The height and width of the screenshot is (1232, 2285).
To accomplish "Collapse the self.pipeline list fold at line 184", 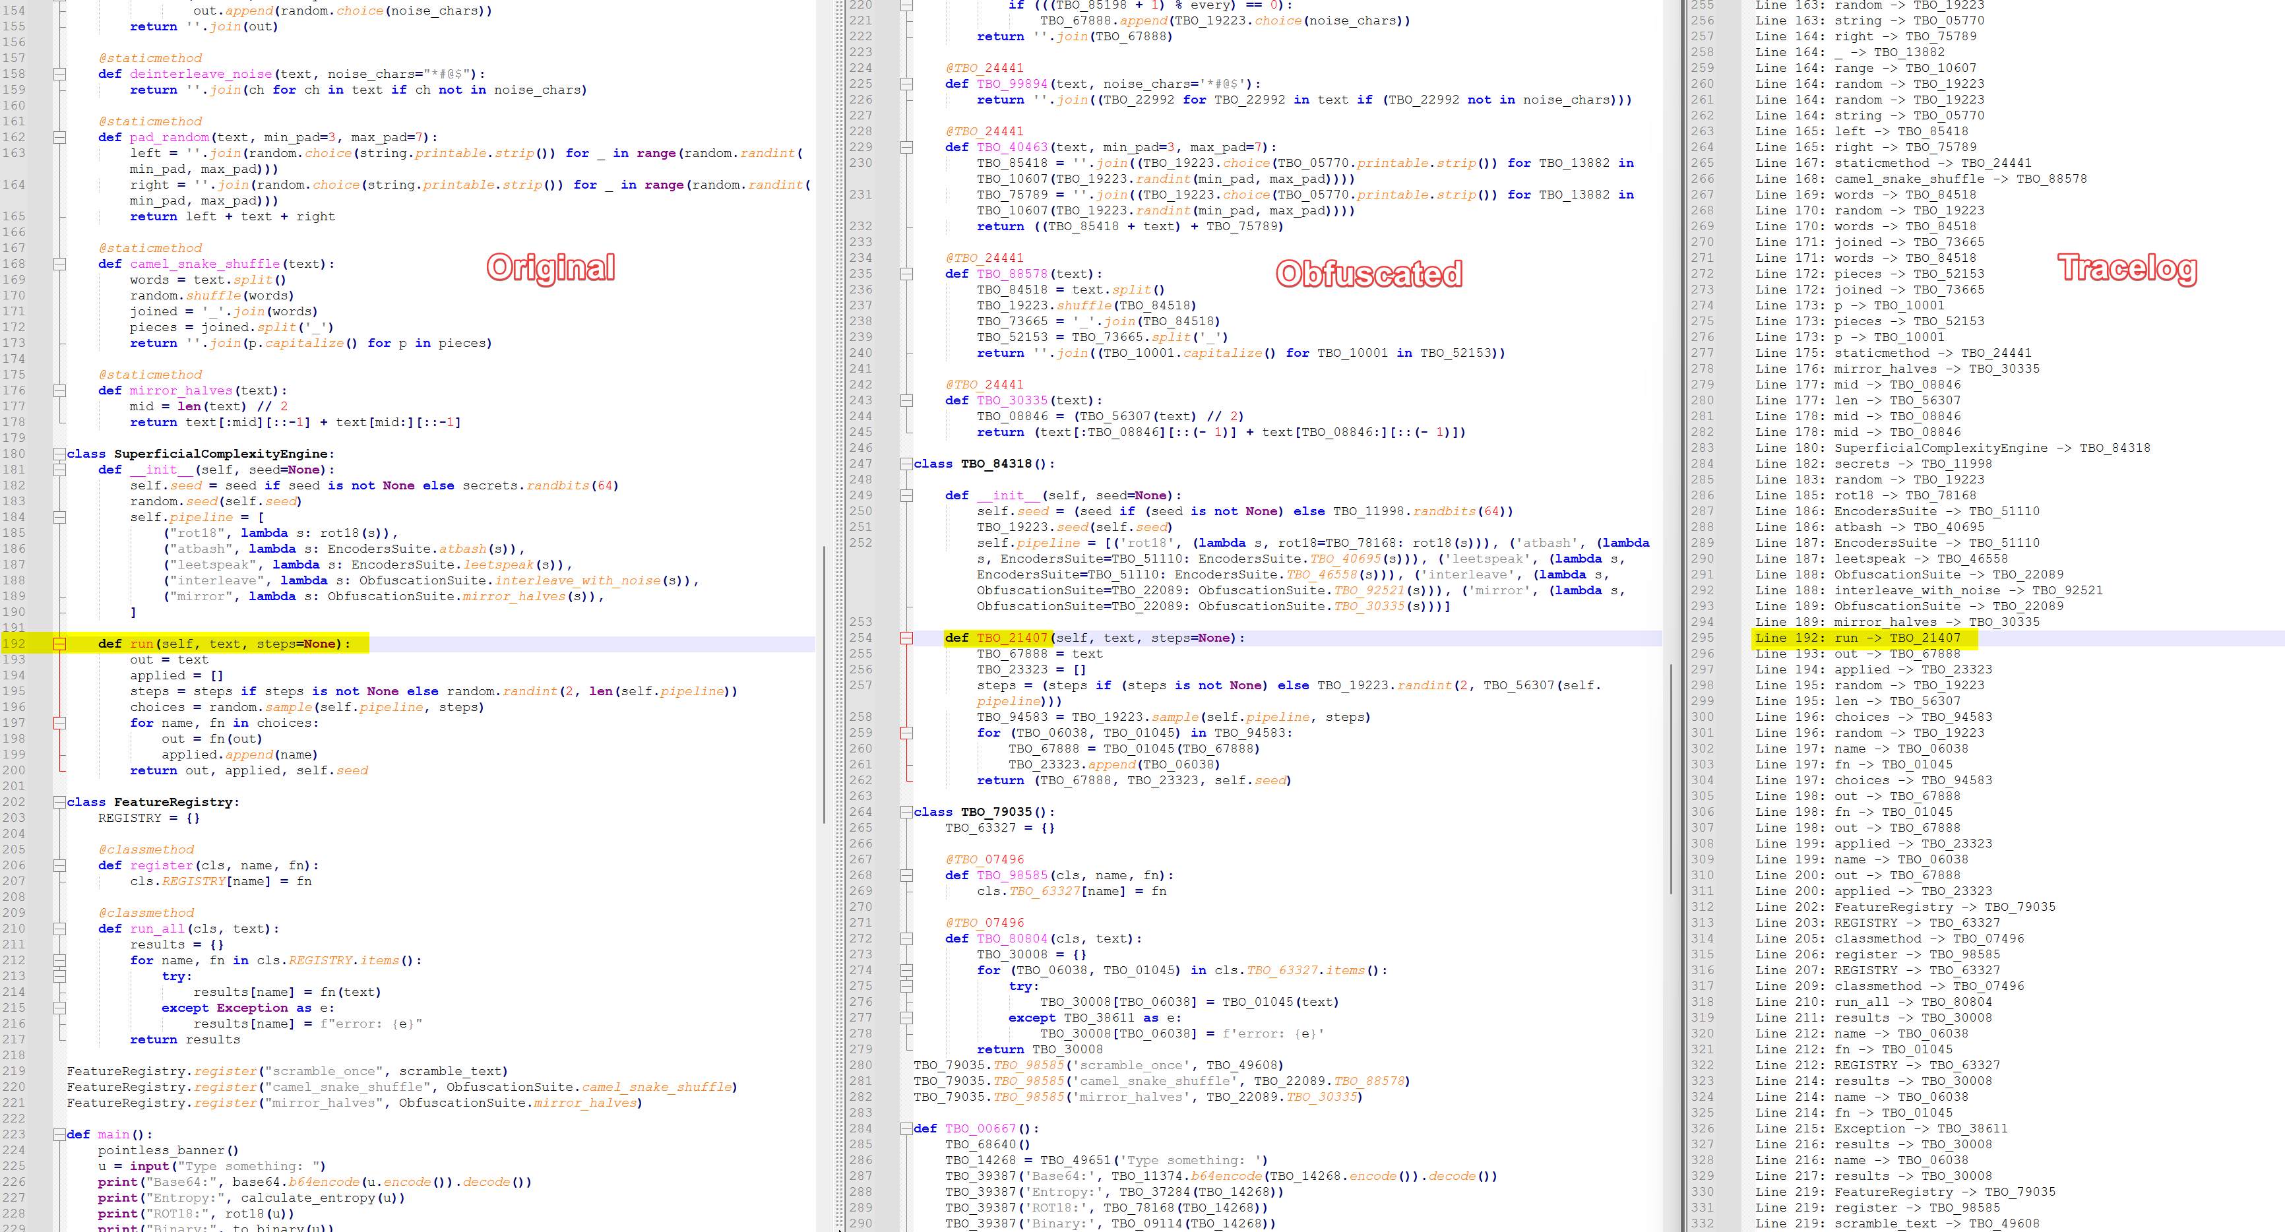I will tap(59, 517).
